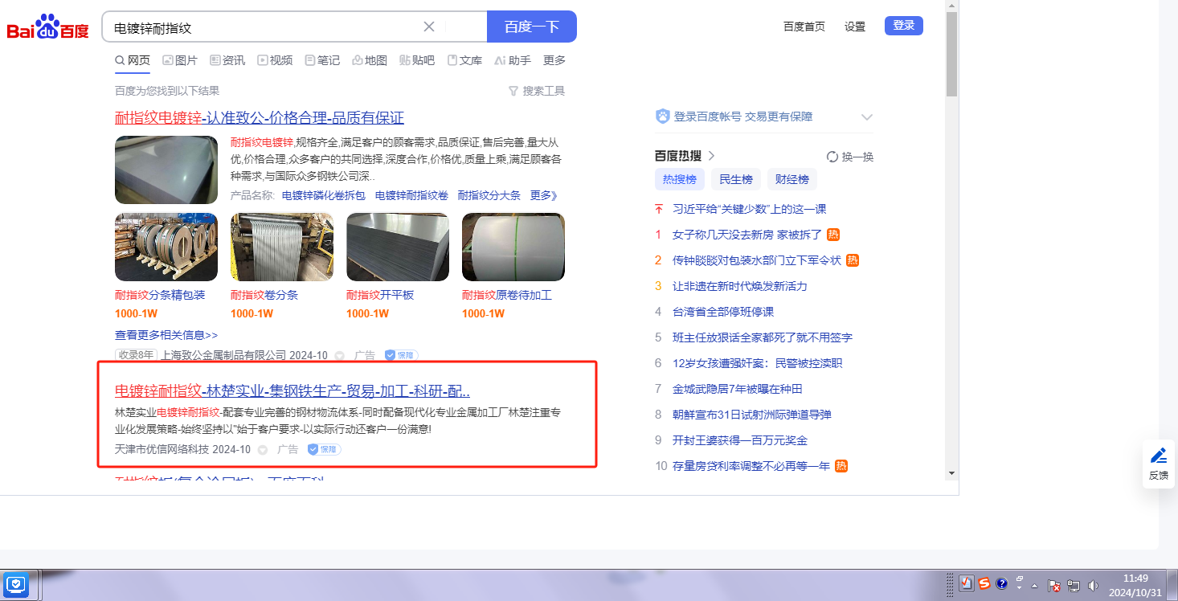Open the 文库 tab
This screenshot has width=1178, height=601.
click(x=464, y=60)
